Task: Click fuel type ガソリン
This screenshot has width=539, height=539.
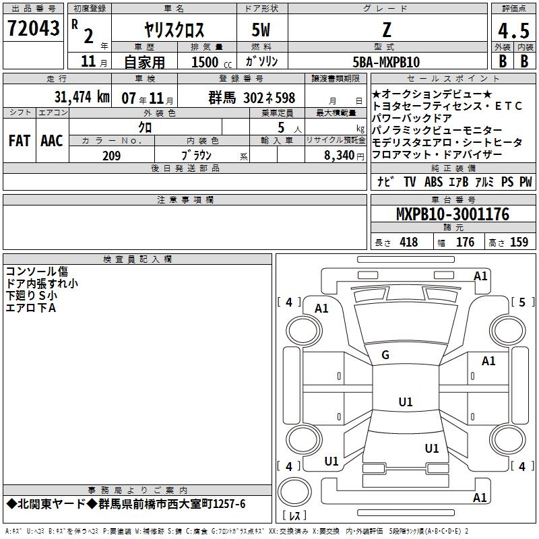Action: pos(261,61)
